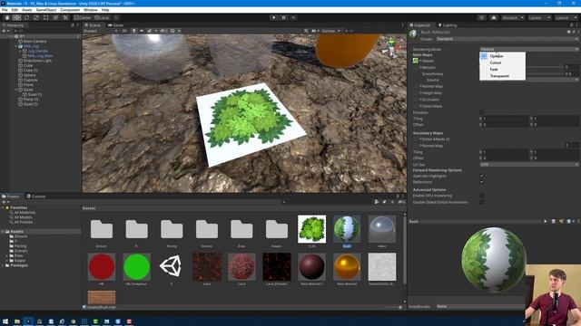Toggle Double Sided Global Illumination checkbox
The image size is (581, 326).
pyautogui.click(x=481, y=202)
